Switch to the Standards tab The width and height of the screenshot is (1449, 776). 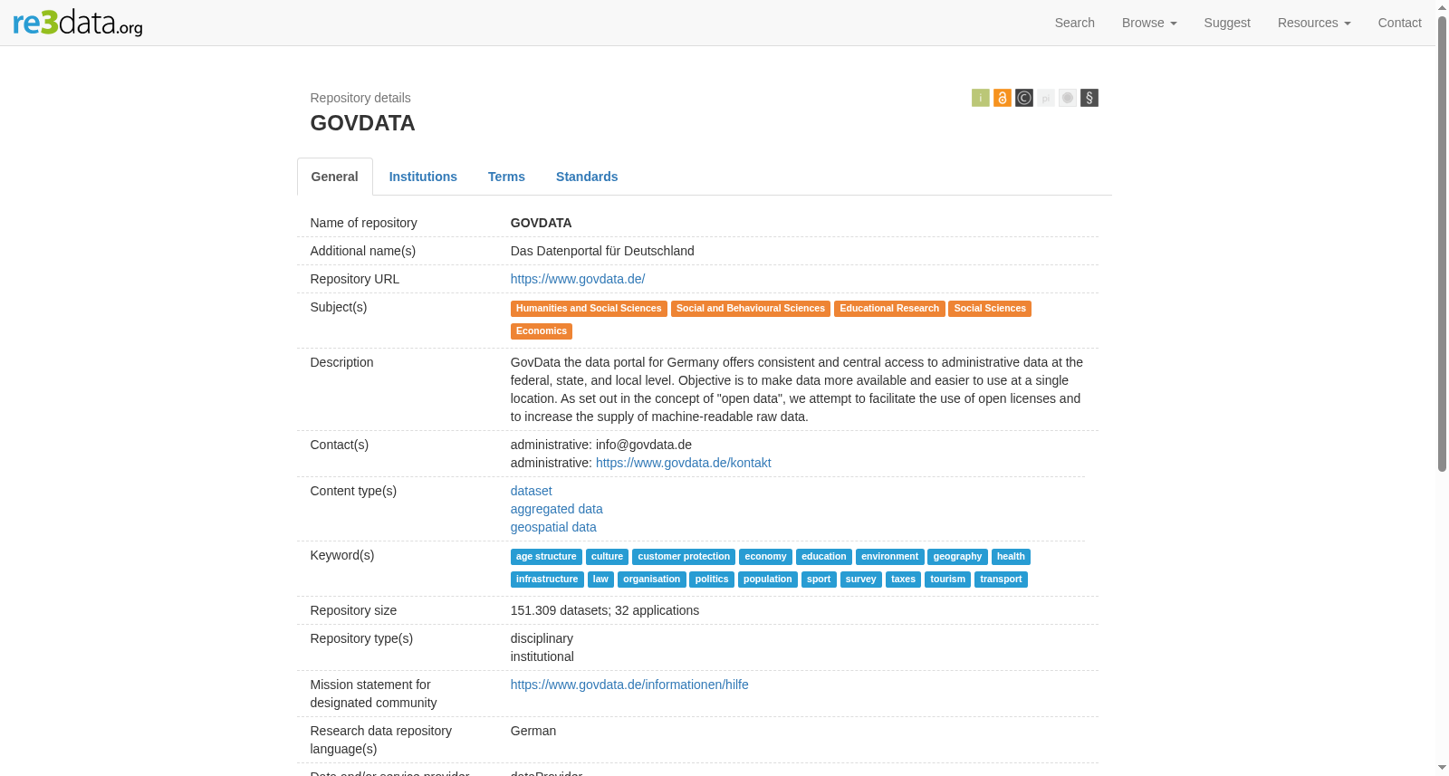click(587, 177)
